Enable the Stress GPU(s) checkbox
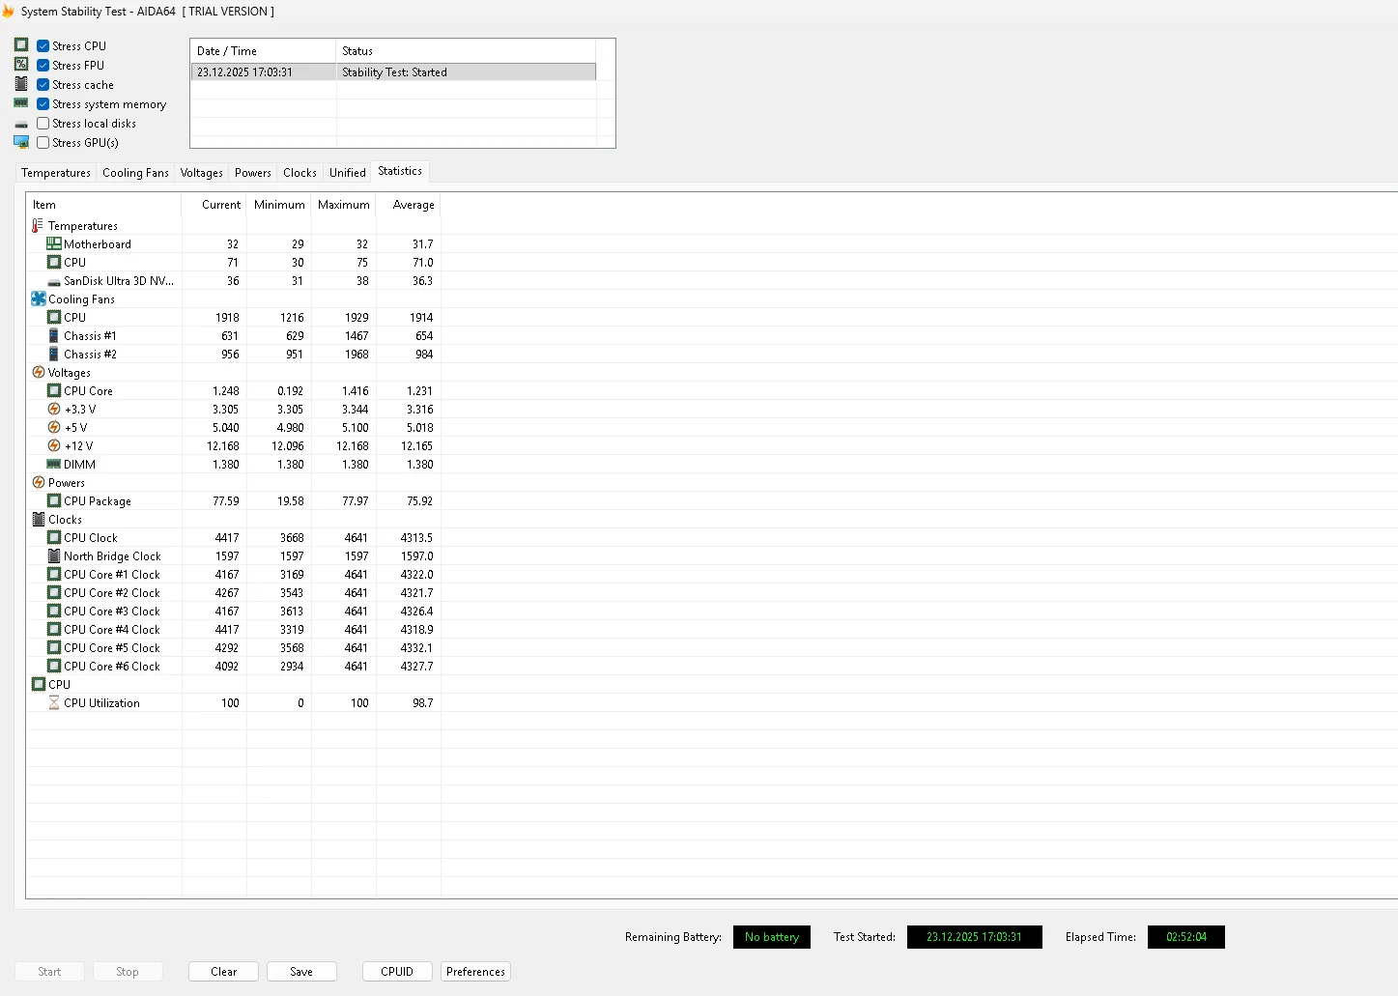This screenshot has height=996, width=1398. tap(43, 142)
